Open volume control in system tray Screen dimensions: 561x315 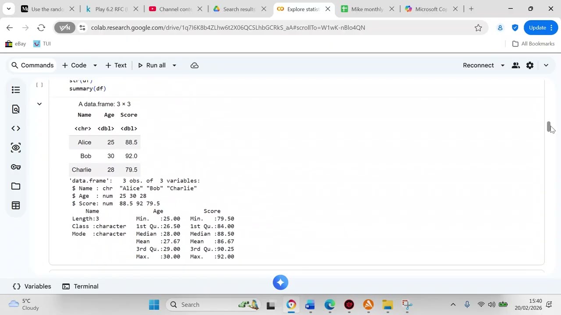[x=491, y=304]
